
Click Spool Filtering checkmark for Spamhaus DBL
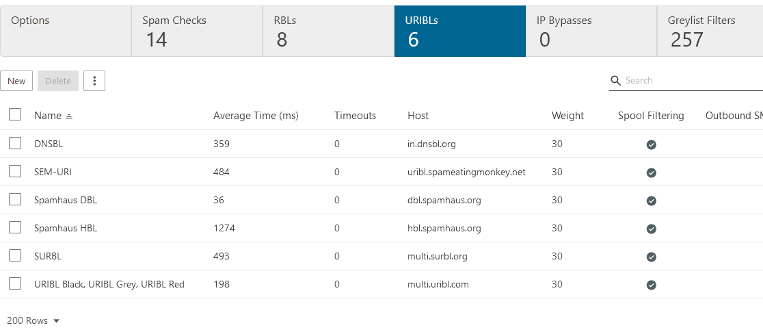click(x=652, y=201)
